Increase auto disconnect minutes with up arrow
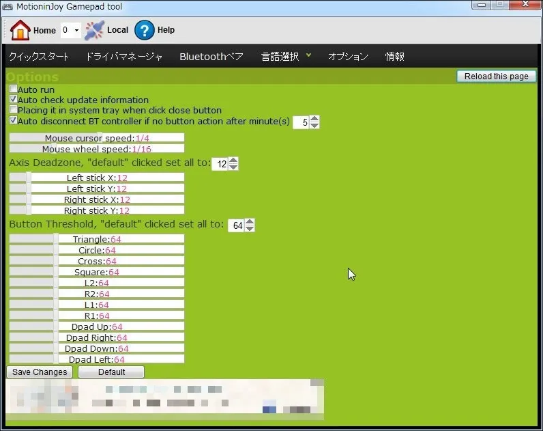 314,119
